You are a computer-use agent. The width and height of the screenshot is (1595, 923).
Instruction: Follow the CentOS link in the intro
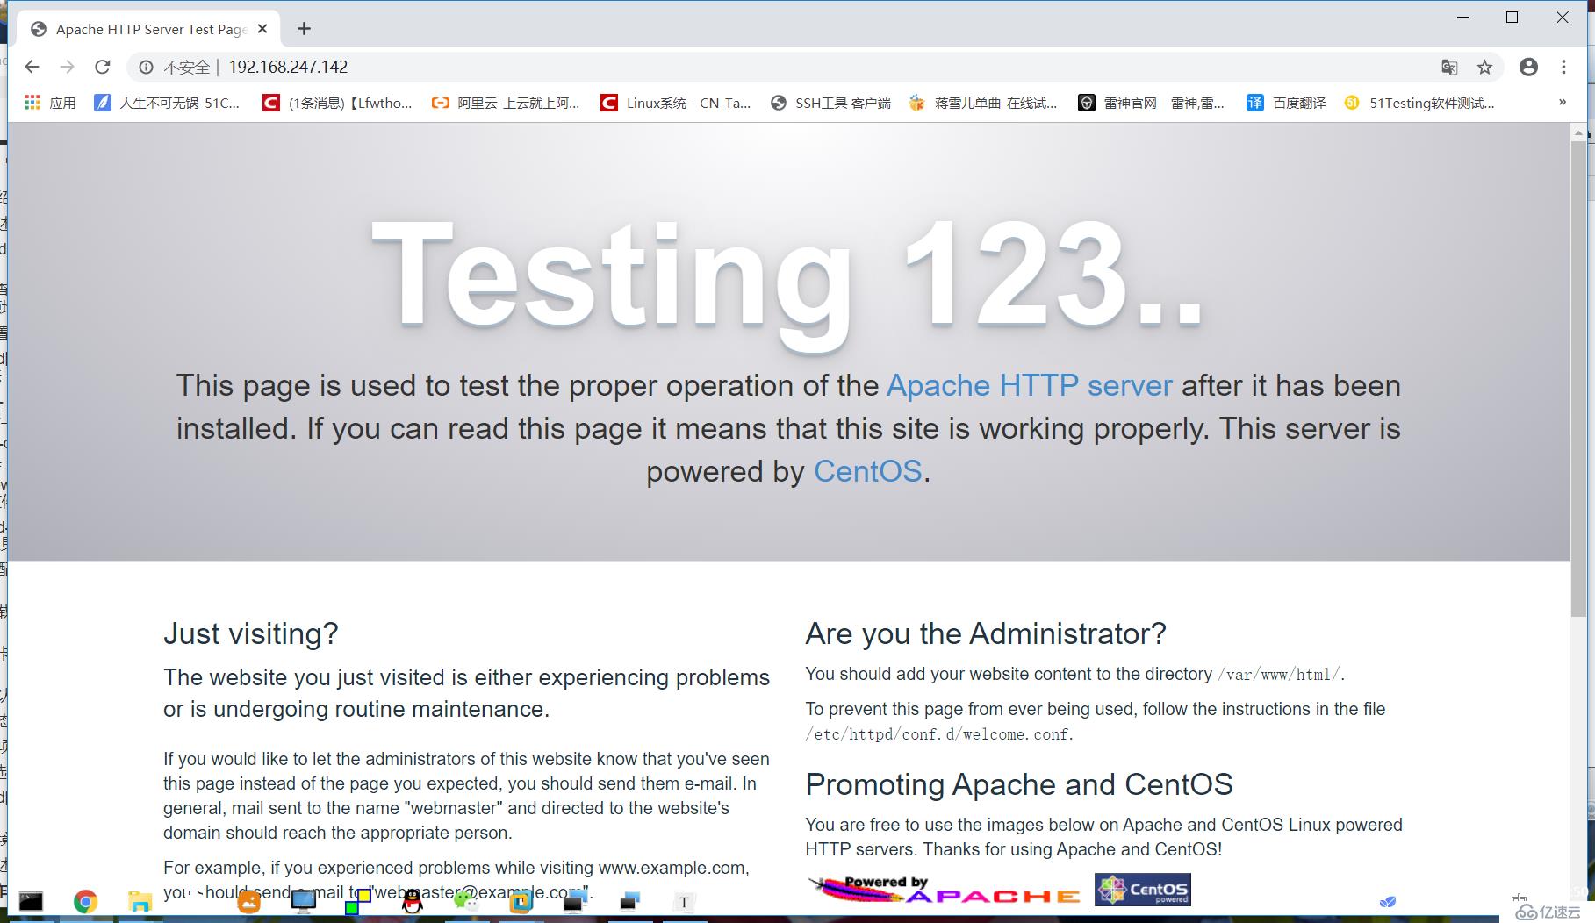[x=867, y=472]
